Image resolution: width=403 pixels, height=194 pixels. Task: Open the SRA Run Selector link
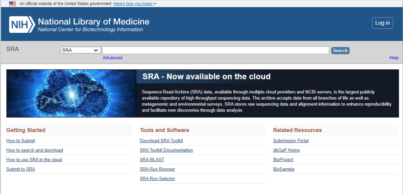point(157,179)
